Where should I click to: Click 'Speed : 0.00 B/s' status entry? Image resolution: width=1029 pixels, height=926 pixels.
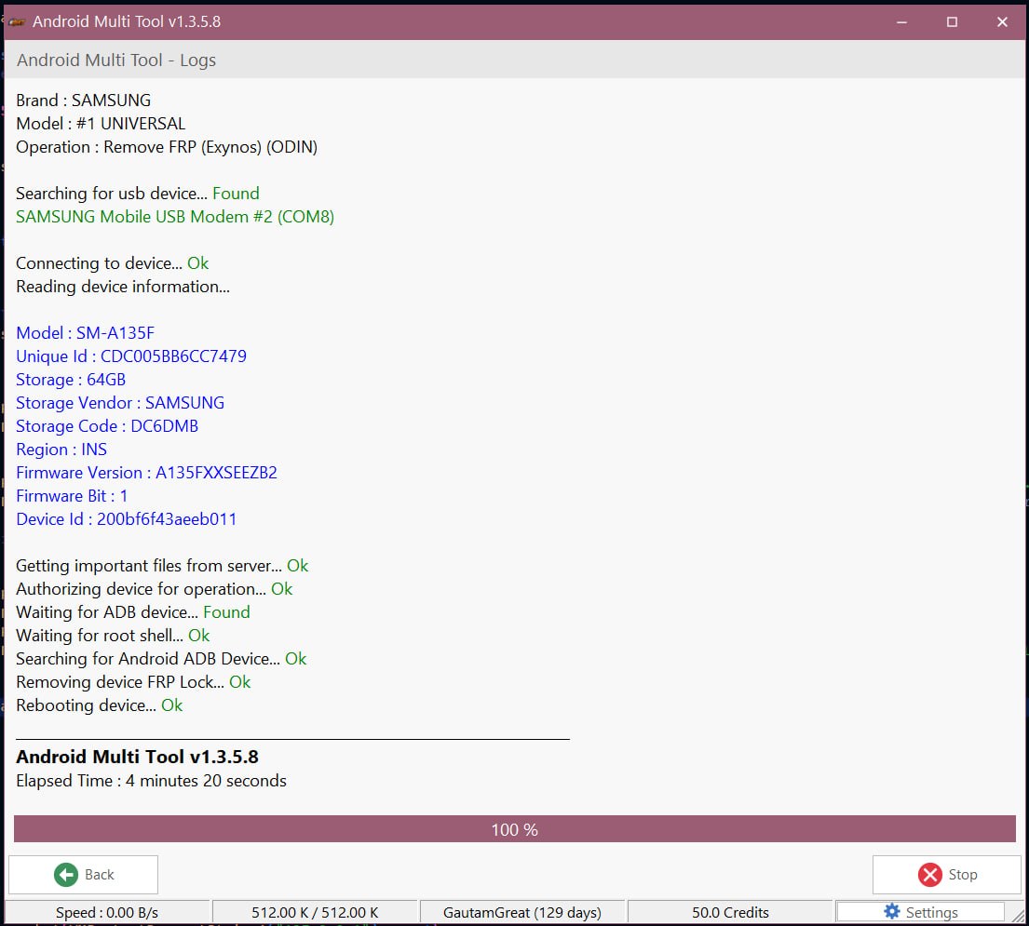coord(107,912)
